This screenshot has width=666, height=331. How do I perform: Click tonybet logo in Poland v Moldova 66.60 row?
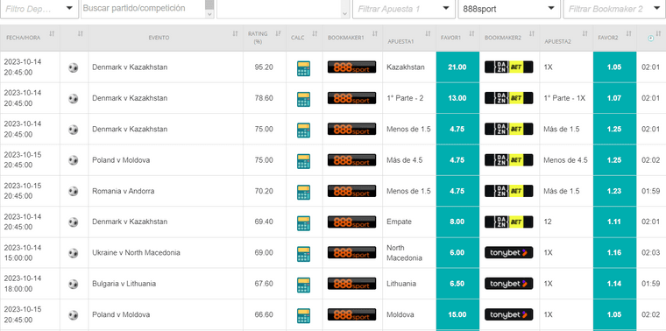[x=509, y=315]
